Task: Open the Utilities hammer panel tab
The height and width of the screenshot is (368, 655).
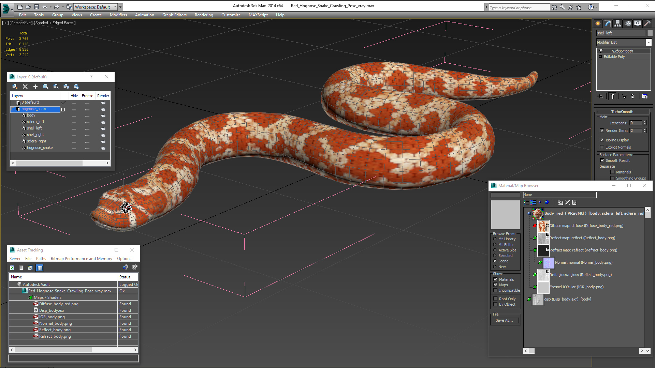Action: pyautogui.click(x=647, y=24)
